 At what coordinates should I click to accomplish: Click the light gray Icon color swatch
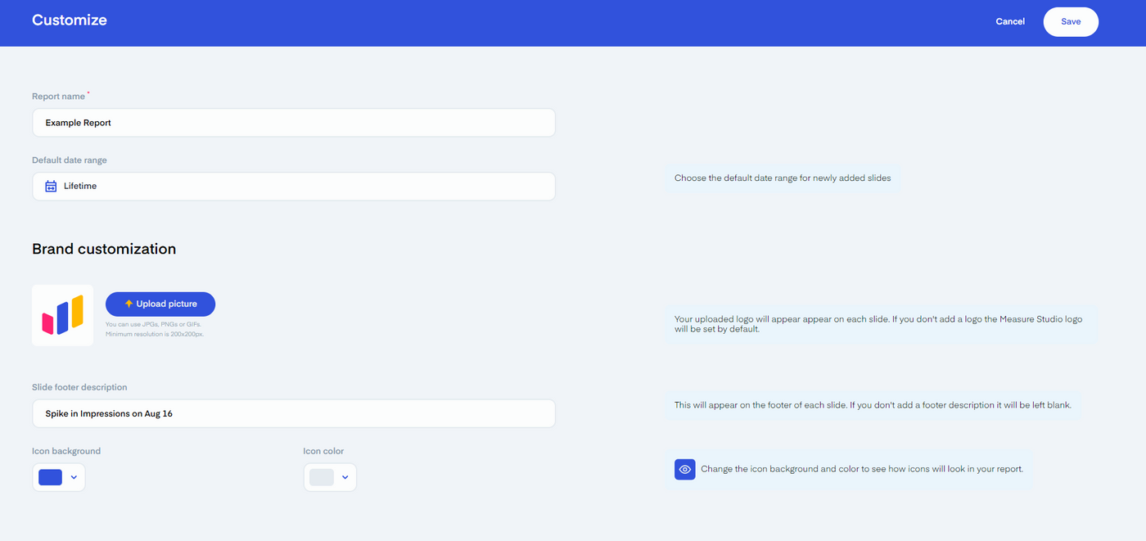pyautogui.click(x=322, y=477)
